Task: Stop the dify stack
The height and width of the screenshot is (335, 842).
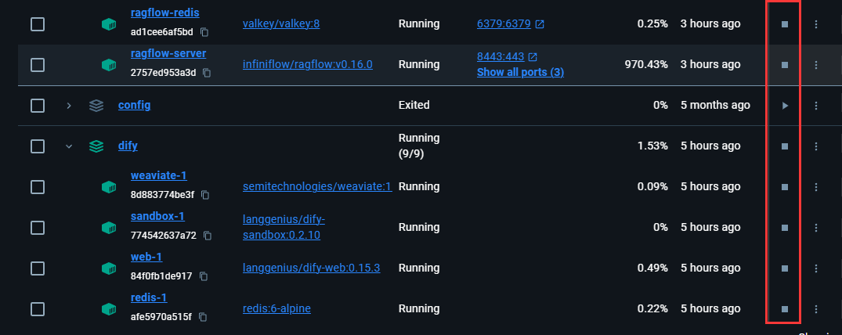Action: [x=785, y=146]
